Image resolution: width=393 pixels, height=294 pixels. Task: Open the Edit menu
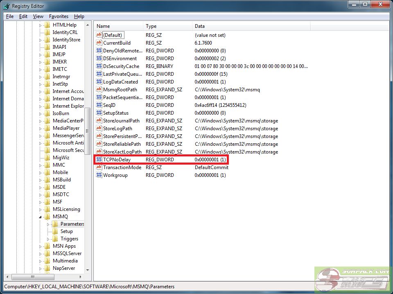[23, 16]
